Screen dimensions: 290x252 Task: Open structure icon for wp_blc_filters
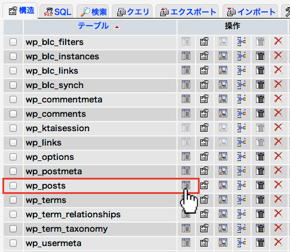coord(204,42)
